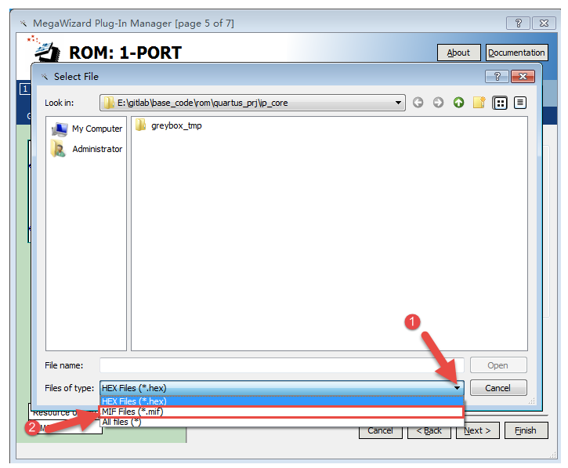Advance with the Next button in MegaWizard
This screenshot has width=568, height=468.
click(x=477, y=430)
